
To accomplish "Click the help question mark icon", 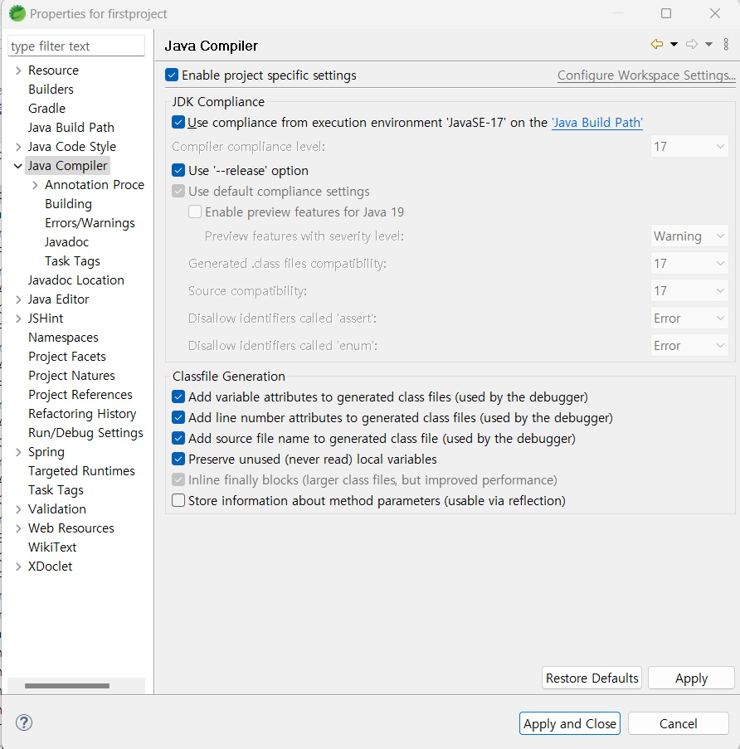I will [24, 722].
